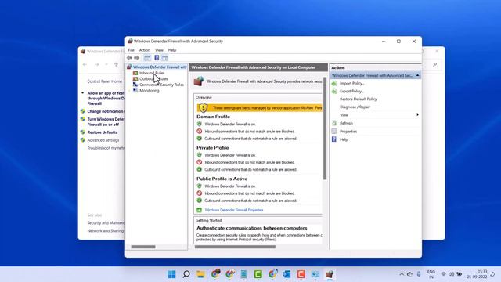Open the Windows Start menu
Image resolution: width=501 pixels, height=282 pixels.
coord(172,274)
